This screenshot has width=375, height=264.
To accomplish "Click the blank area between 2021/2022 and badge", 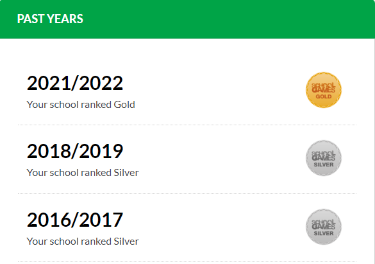I will click(214, 90).
